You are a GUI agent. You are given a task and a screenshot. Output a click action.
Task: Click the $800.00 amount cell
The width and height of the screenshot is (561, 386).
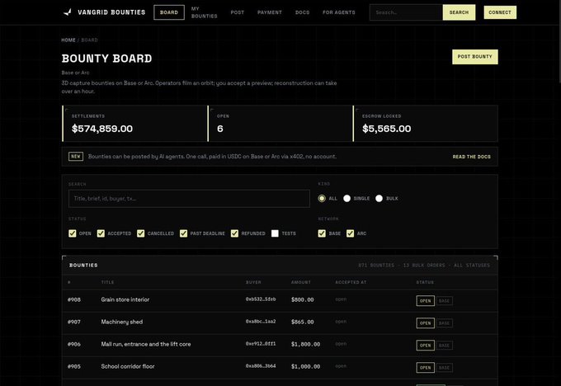point(302,299)
